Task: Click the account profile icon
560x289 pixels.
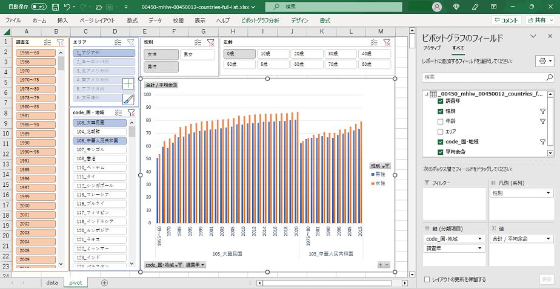Action: (436, 7)
